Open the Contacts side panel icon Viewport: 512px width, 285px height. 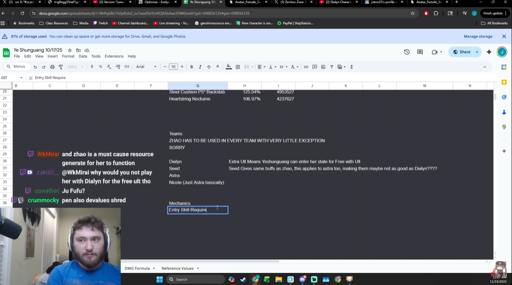tap(504, 112)
